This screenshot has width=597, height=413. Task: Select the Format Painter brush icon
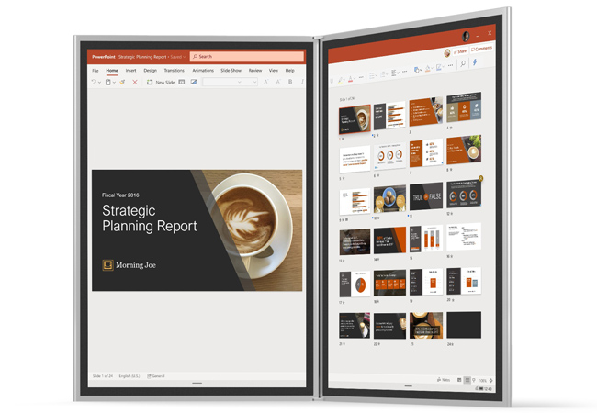coord(122,83)
